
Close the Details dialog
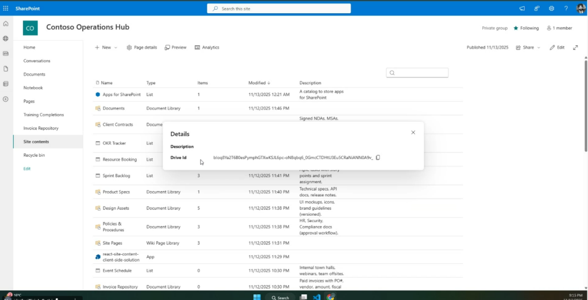click(x=413, y=132)
